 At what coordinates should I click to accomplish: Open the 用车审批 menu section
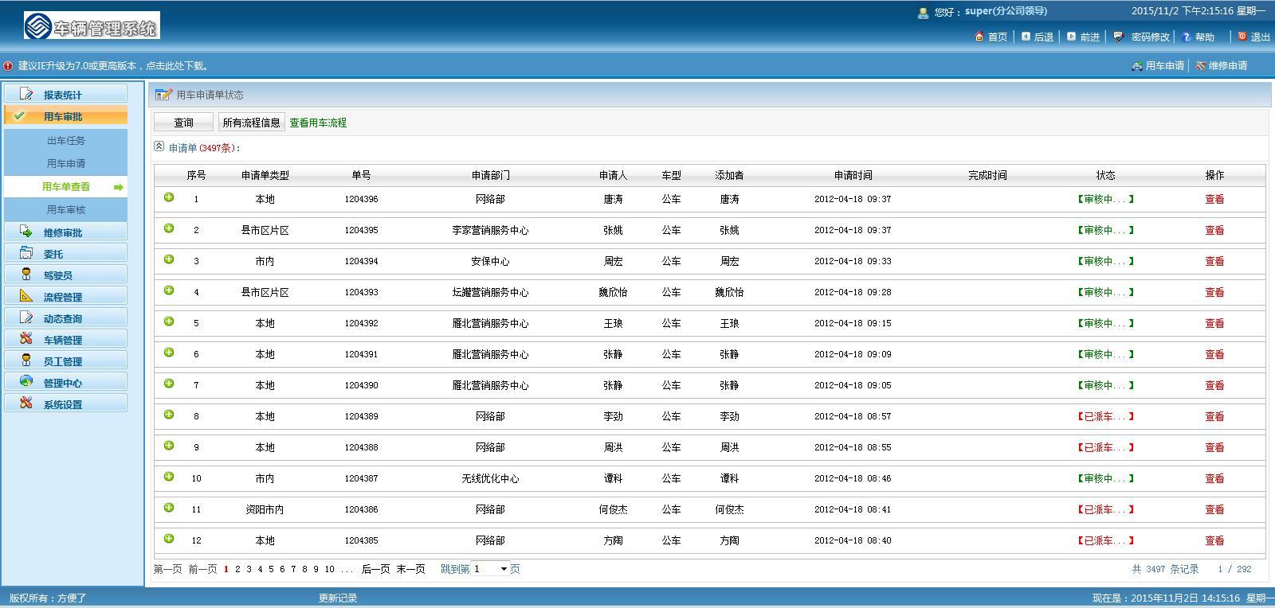65,116
